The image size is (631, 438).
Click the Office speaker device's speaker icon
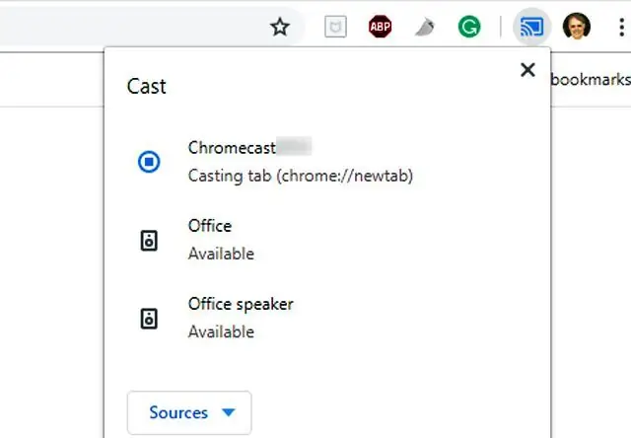[149, 319]
